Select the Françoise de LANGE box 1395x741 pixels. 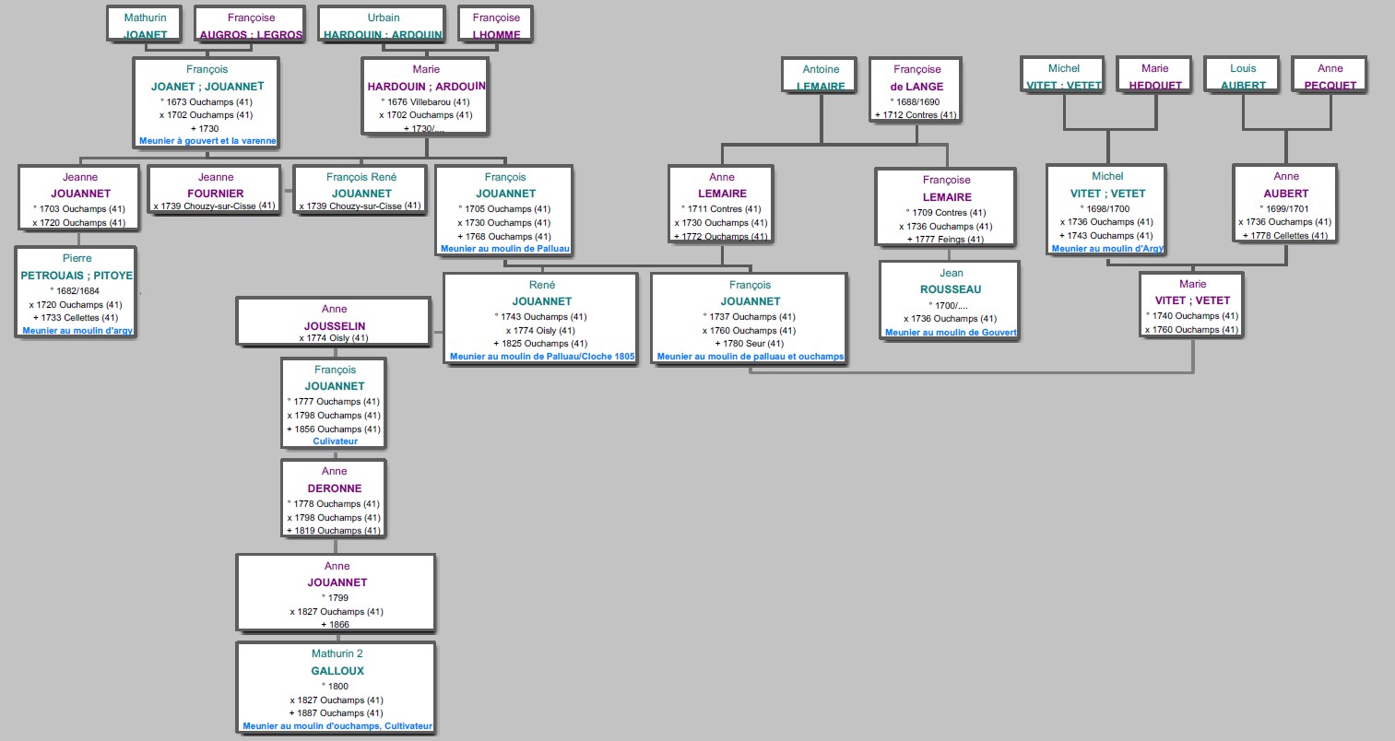point(916,90)
